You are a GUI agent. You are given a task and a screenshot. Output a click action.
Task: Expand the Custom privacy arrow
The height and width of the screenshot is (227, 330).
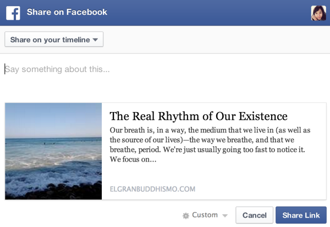[225, 215]
